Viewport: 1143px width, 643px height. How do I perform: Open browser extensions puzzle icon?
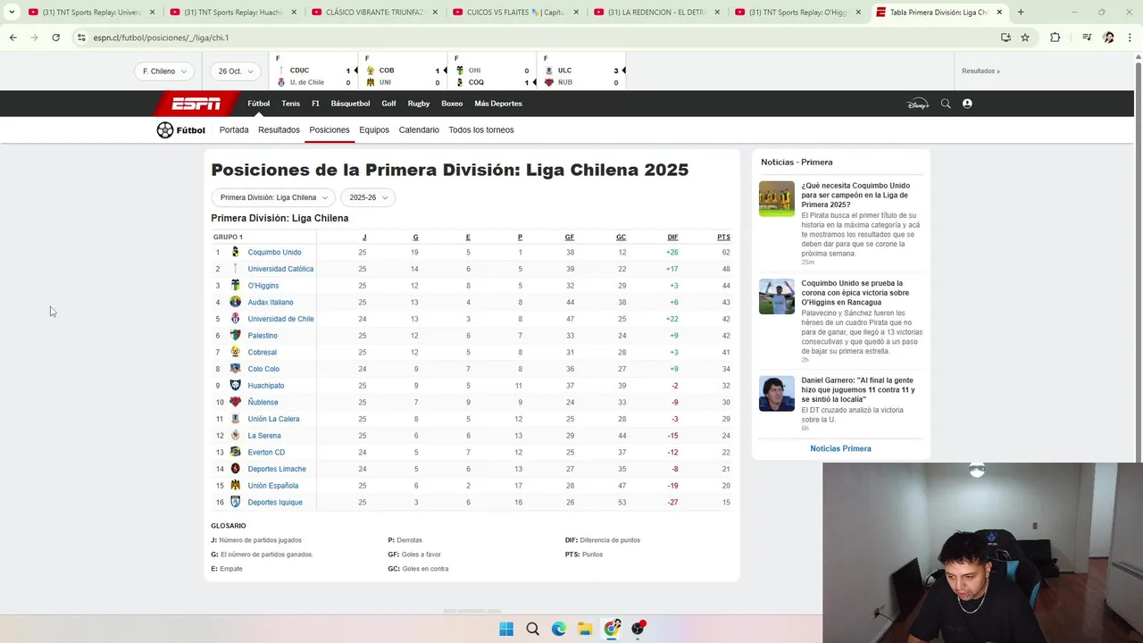coord(1055,38)
